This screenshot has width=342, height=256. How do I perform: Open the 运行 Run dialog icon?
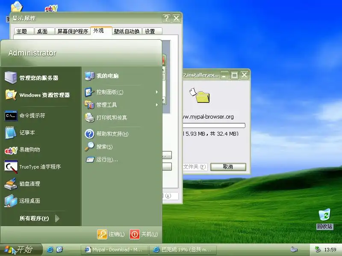click(90, 160)
